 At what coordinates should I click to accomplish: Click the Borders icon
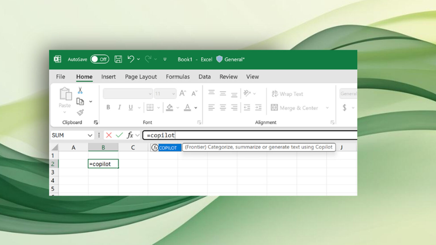(150, 107)
